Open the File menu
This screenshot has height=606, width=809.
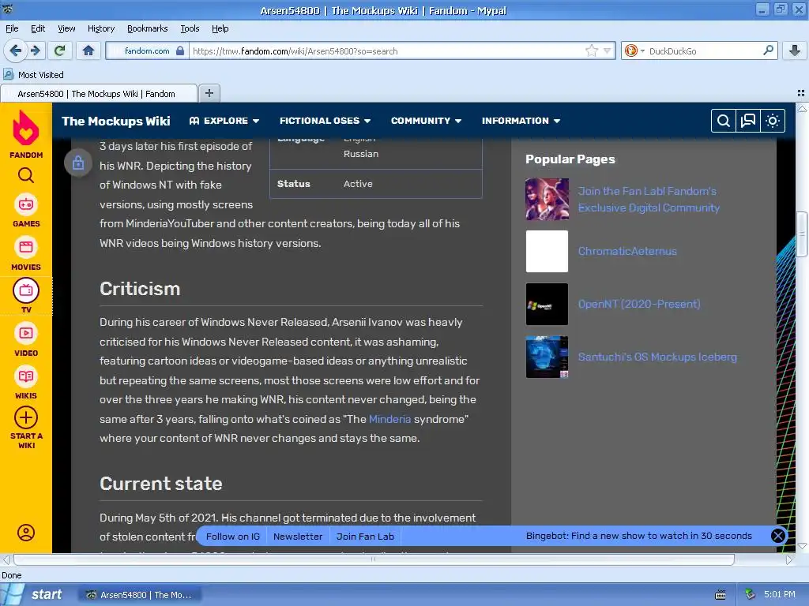tap(12, 28)
